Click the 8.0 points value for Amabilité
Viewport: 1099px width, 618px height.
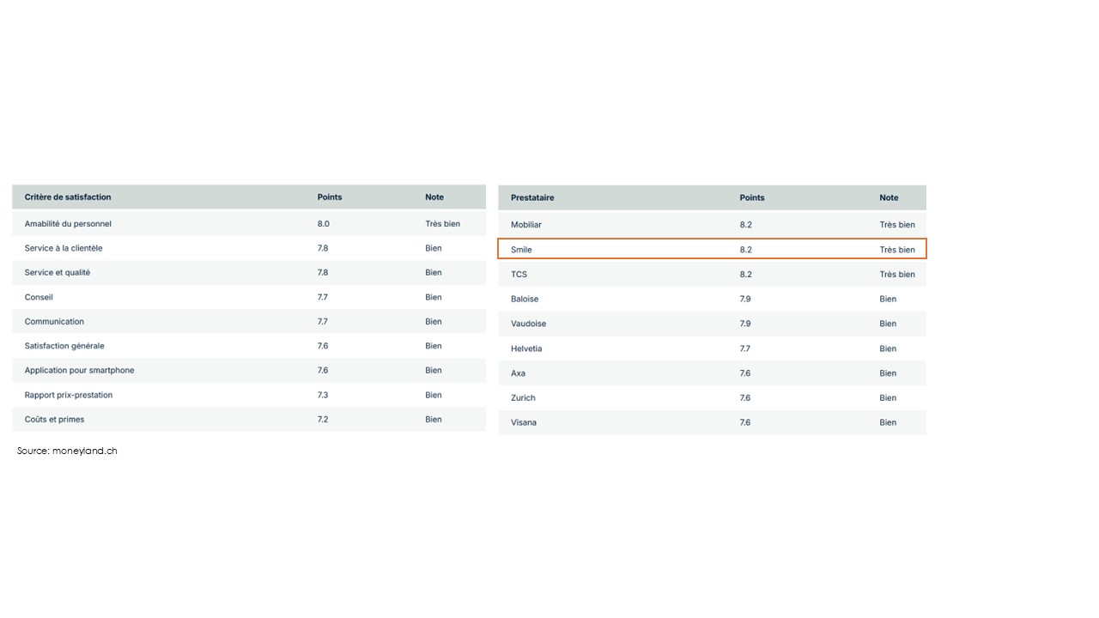324,224
